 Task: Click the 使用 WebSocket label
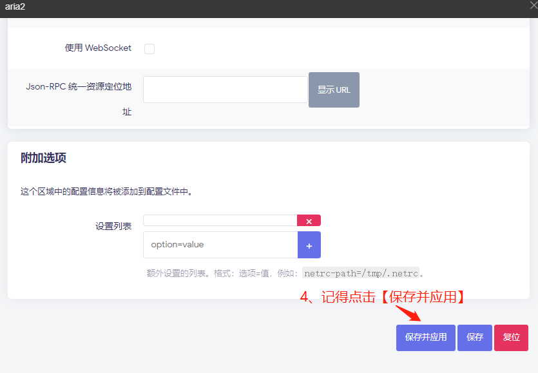click(x=98, y=48)
